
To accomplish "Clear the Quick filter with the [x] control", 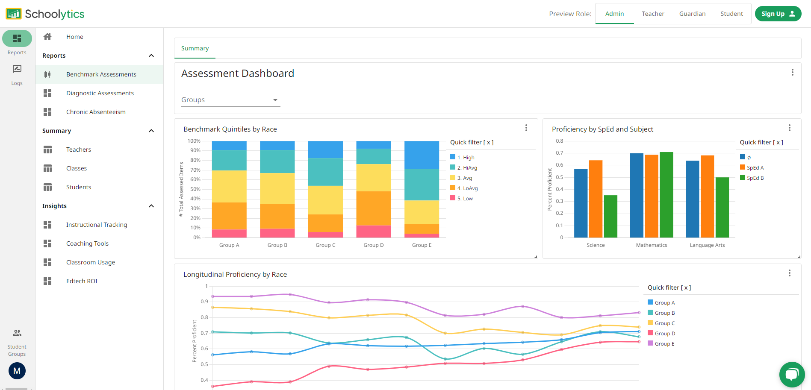I will click(488, 142).
